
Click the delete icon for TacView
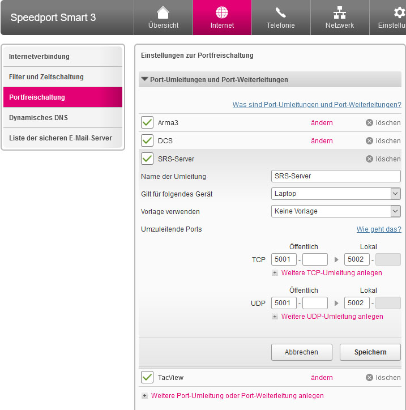click(x=369, y=377)
